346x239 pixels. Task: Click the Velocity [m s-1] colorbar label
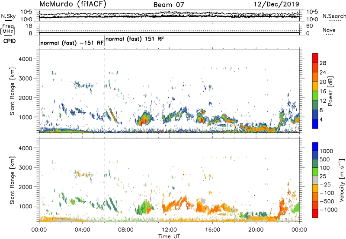342,180
